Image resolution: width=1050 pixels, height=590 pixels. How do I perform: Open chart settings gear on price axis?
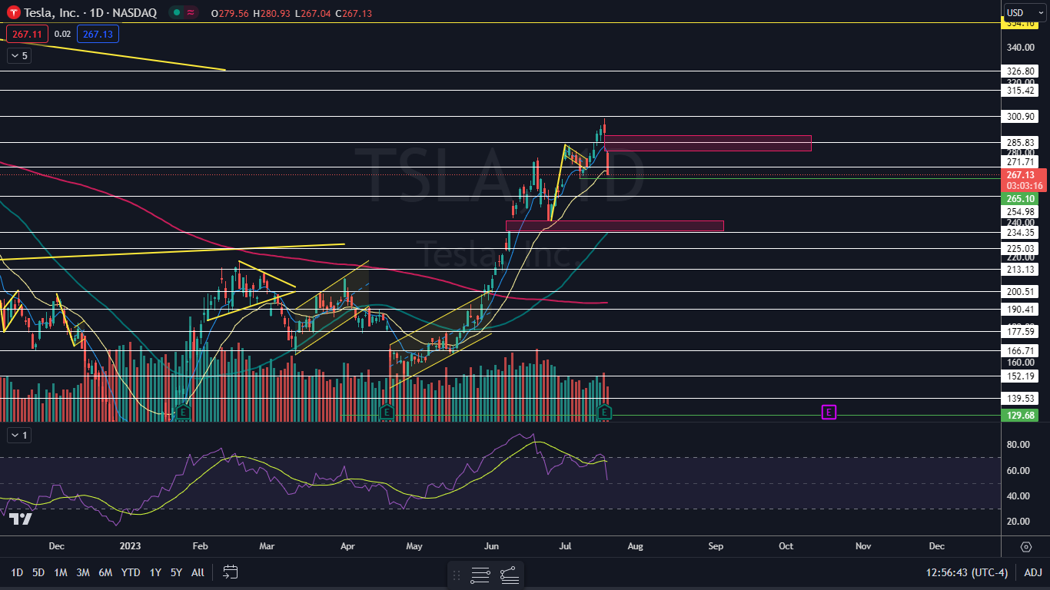(1026, 546)
